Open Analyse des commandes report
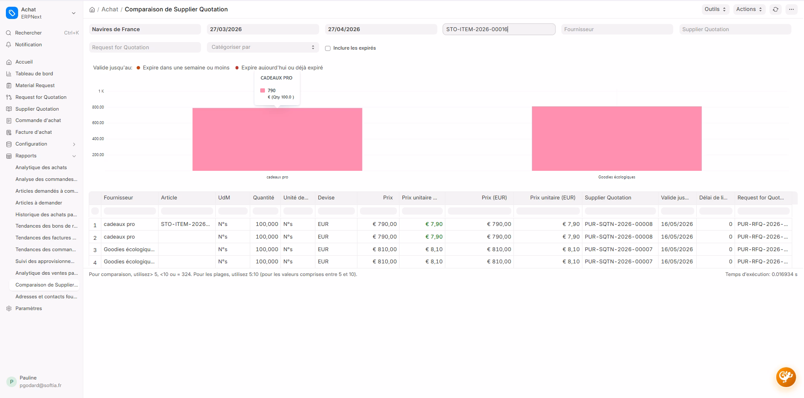This screenshot has width=804, height=398. tap(46, 179)
